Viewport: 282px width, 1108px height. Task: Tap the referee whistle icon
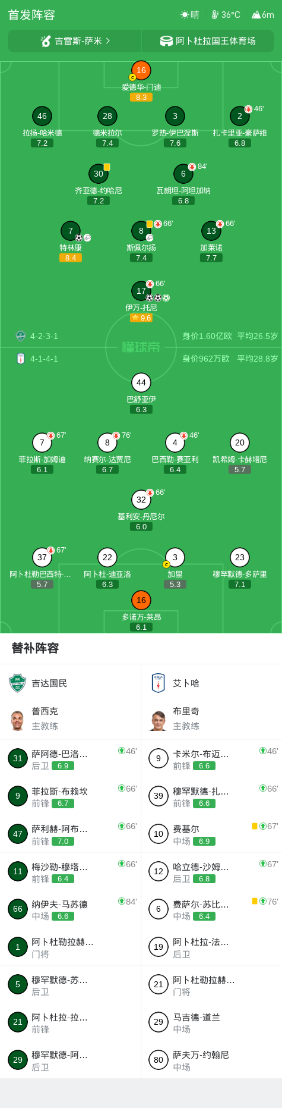click(46, 41)
